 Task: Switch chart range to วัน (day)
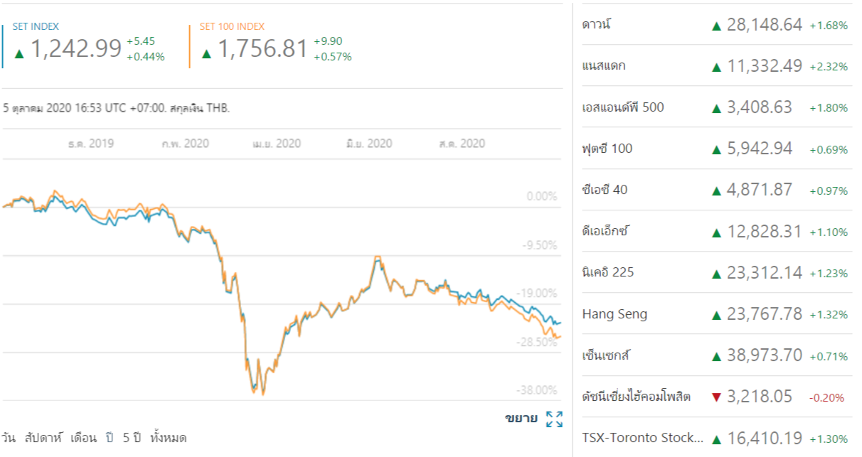click(x=9, y=438)
